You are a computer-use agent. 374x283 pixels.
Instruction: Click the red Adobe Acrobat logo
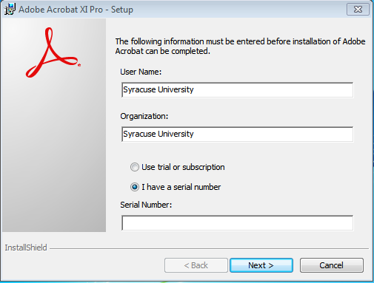coord(53,52)
